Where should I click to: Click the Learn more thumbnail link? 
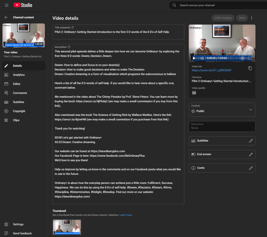pos(126,215)
